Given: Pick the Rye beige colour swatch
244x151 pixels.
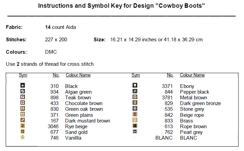Looking at the screenshot, I should pos(23,126).
